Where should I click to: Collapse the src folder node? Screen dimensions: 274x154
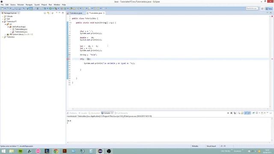[x=6, y=24]
